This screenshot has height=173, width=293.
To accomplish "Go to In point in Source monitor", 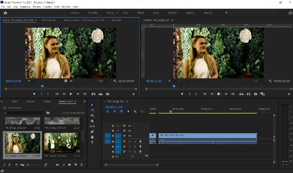I will point(57,94).
